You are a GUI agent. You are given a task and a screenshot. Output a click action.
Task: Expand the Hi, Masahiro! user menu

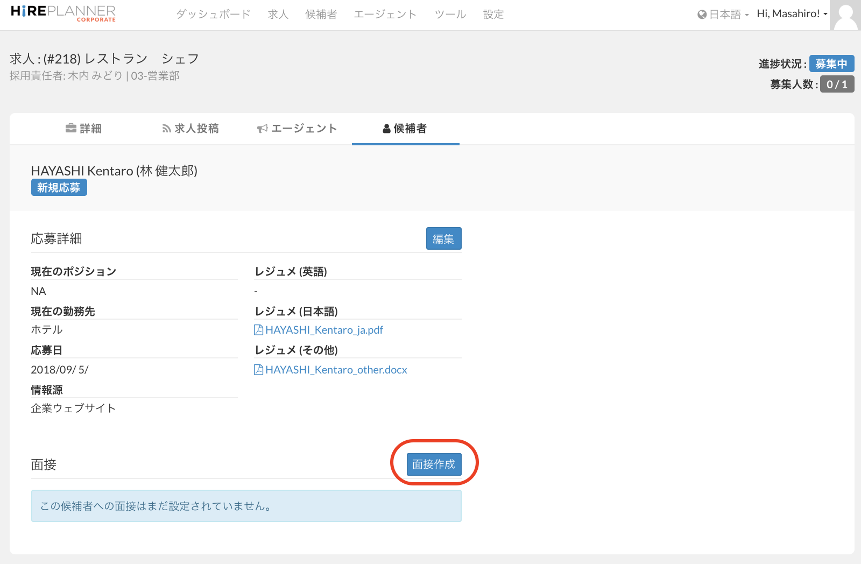point(792,14)
